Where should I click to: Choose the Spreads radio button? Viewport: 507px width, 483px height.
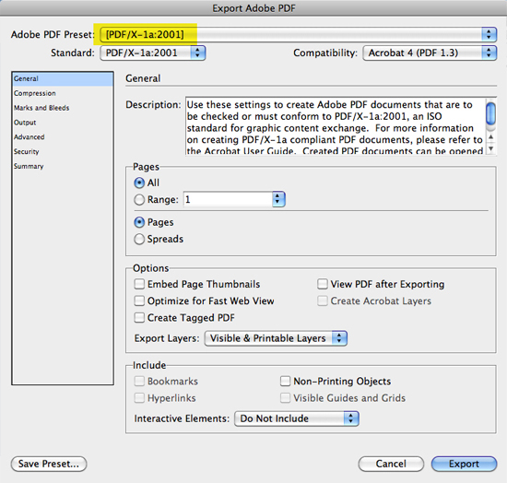[139, 240]
